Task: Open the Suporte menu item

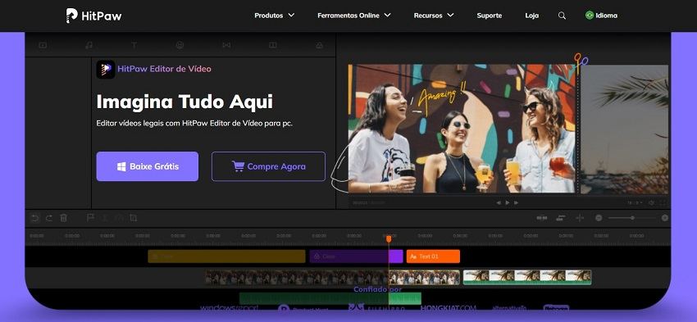Action: coord(490,16)
